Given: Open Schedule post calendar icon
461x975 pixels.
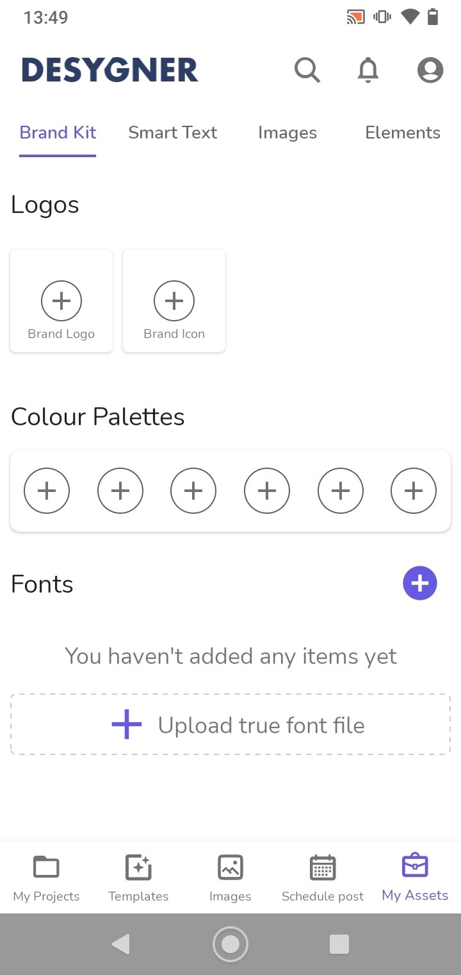Looking at the screenshot, I should (x=323, y=868).
